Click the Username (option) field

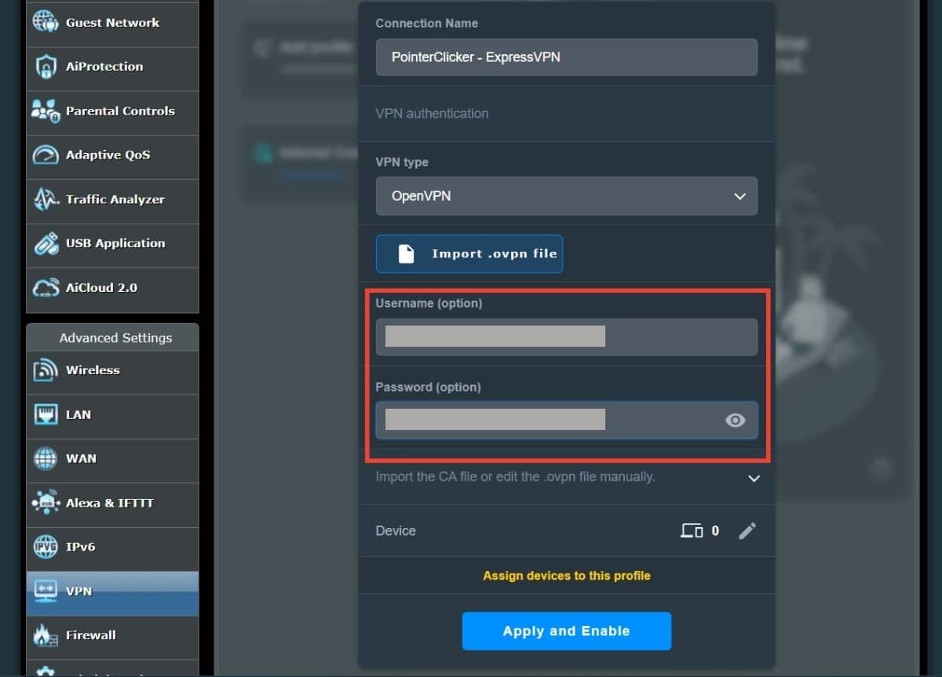click(567, 337)
